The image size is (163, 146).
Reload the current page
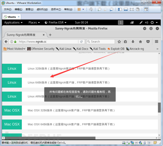coord(81,42)
